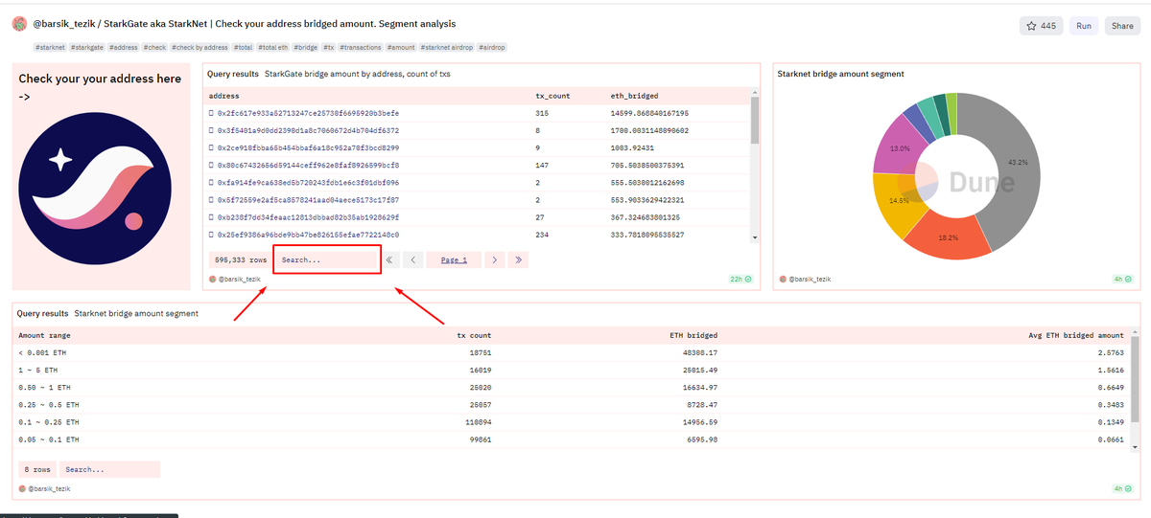
Task: Click the #check by address tag
Action: click(200, 47)
